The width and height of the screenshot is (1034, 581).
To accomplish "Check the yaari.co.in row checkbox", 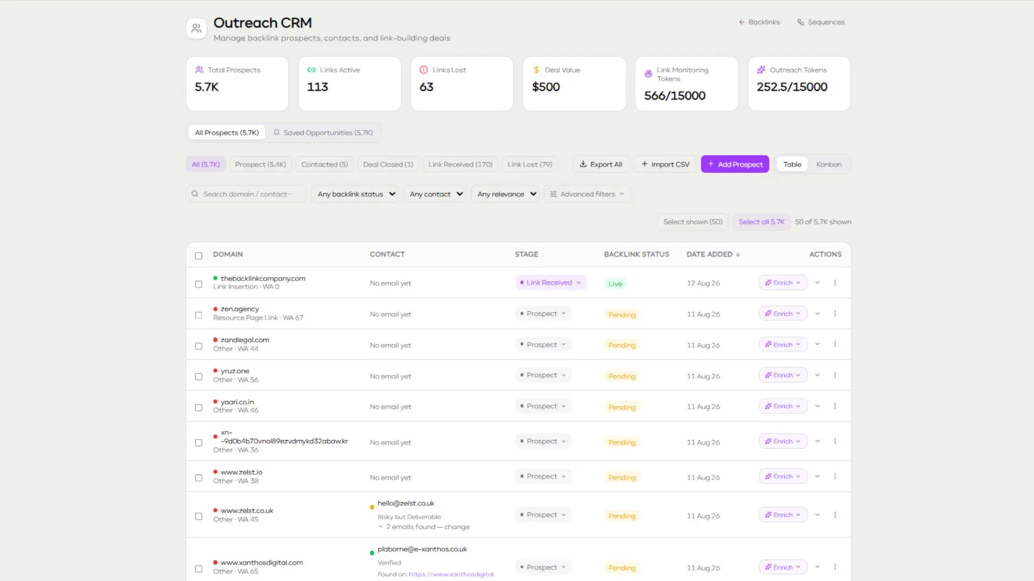I will pyautogui.click(x=199, y=408).
